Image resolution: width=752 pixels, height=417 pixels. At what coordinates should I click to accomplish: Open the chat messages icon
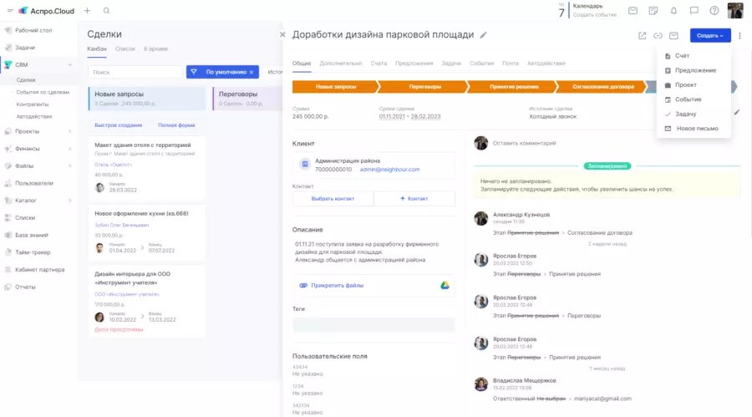(x=694, y=11)
